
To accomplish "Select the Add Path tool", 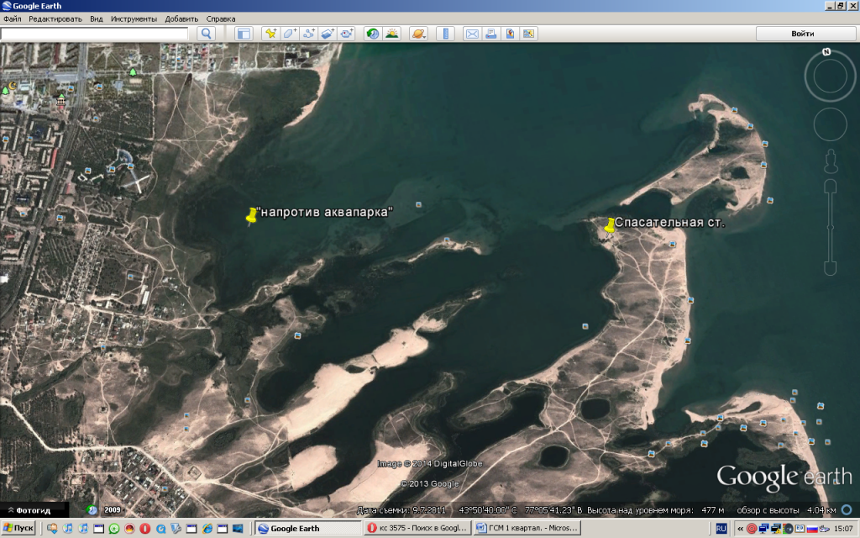I will click(308, 34).
